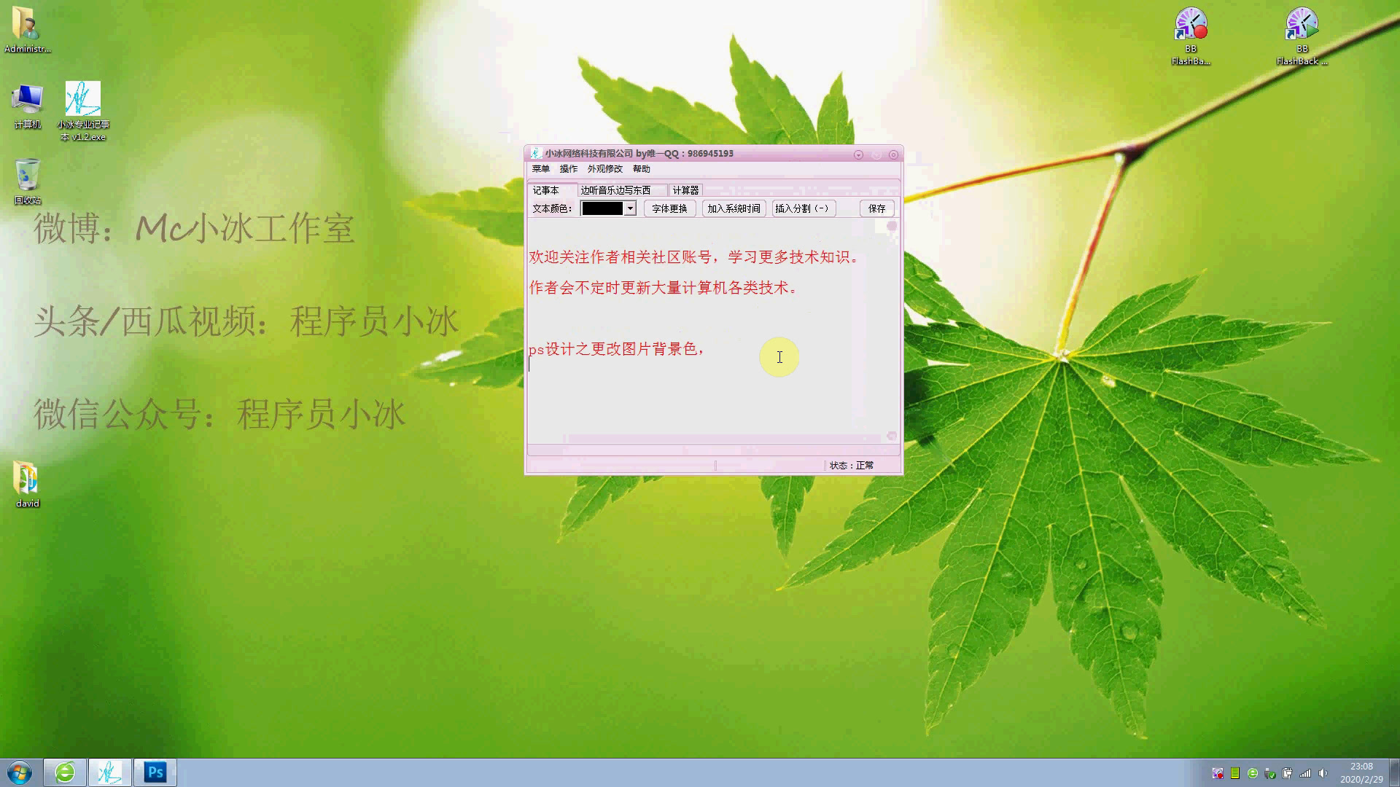1400x787 pixels.
Task: Switch to 边听音乐边写东西 tab
Action: coord(615,189)
